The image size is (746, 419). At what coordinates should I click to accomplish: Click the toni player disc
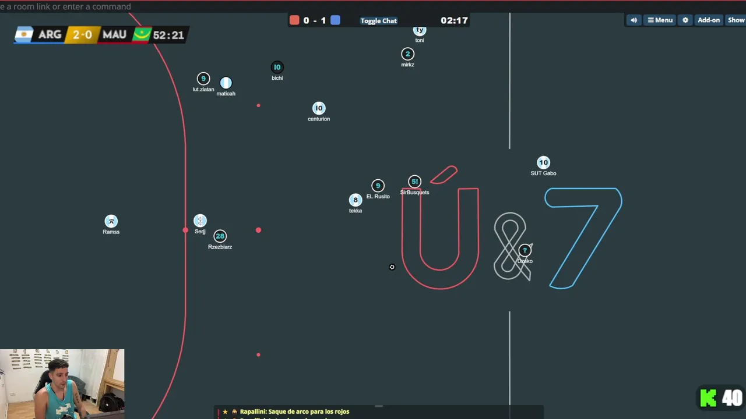pos(420,30)
